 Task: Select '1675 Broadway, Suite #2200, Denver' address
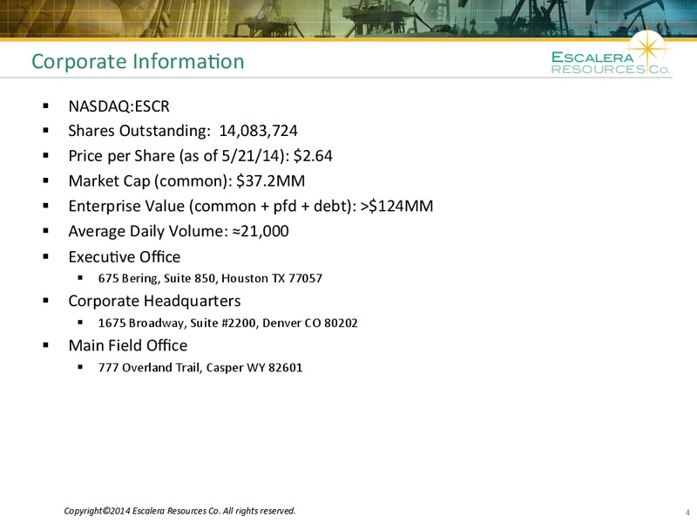coord(227,323)
